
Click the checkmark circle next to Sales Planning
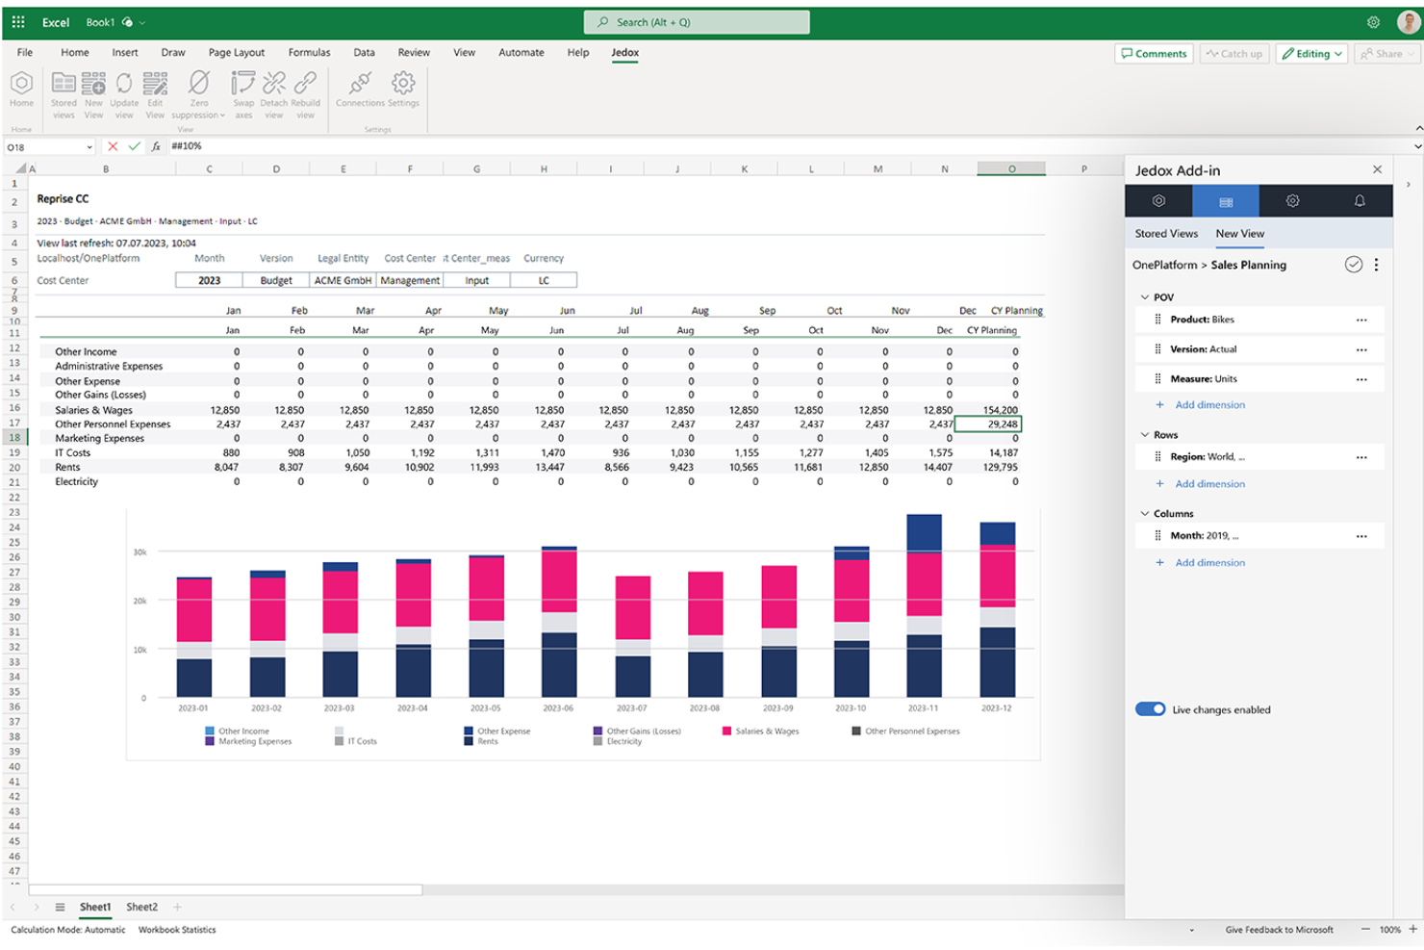click(1353, 265)
